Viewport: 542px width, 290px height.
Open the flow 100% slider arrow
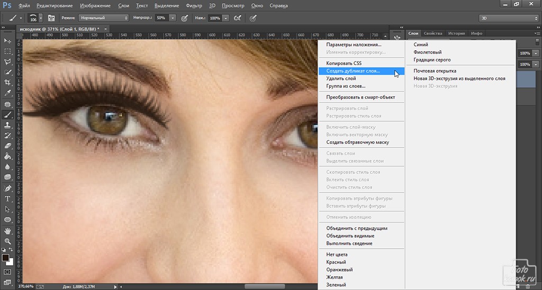[x=225, y=18]
